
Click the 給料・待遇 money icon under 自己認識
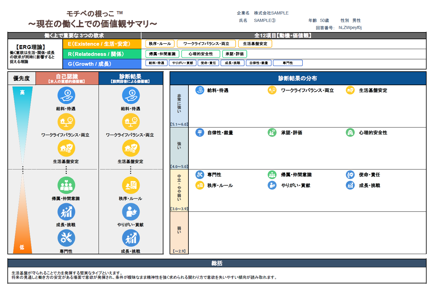(x=66, y=95)
